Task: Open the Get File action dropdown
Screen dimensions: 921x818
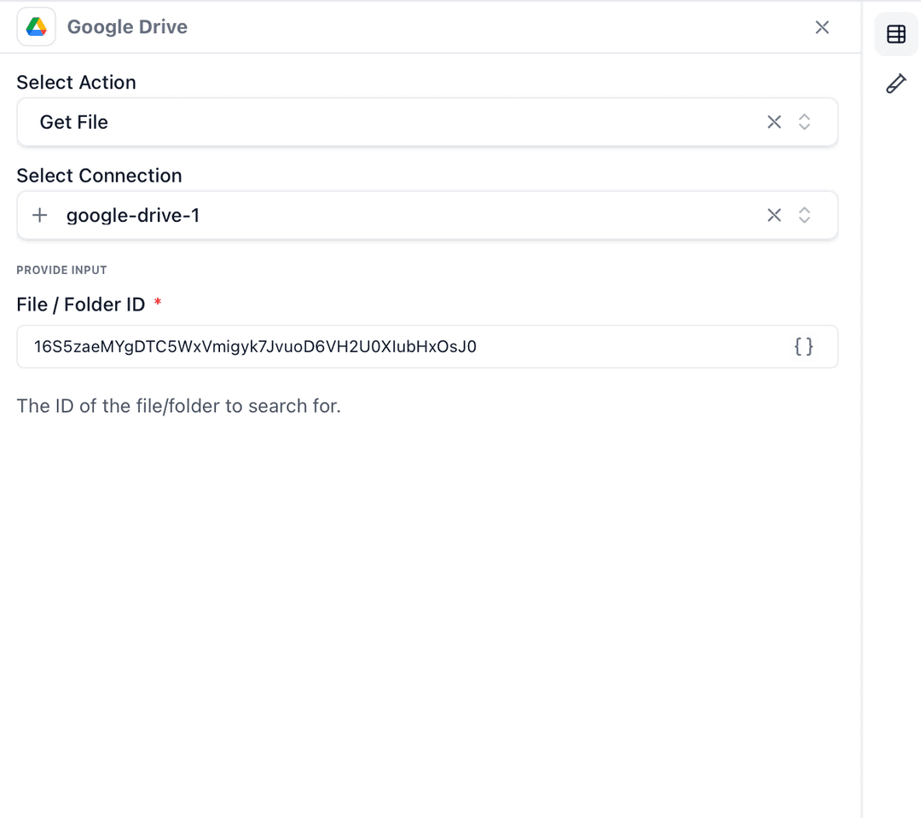Action: (384, 122)
